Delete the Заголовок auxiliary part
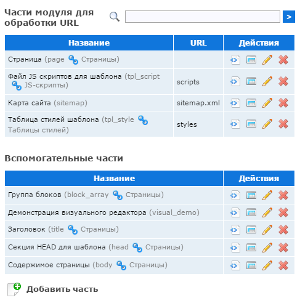Viewport: 300px width, 303px height. pyautogui.click(x=283, y=230)
